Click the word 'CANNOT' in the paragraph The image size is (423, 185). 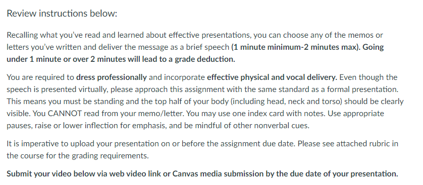[x=65, y=114]
